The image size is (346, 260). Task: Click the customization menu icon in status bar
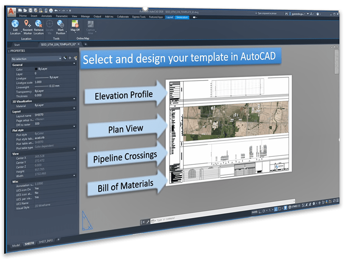338,200
